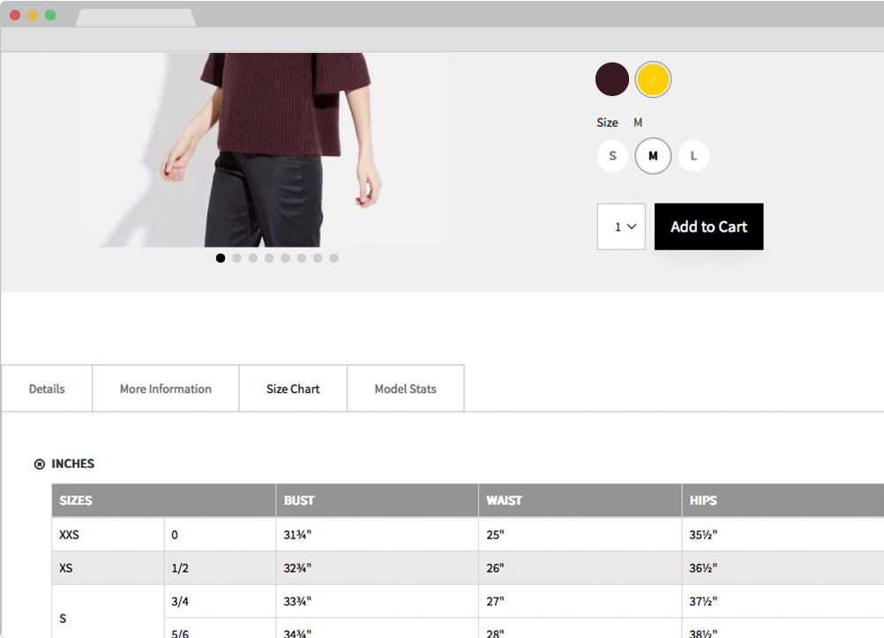This screenshot has height=638, width=884.
Task: Click the first black carousel dot
Action: (221, 258)
